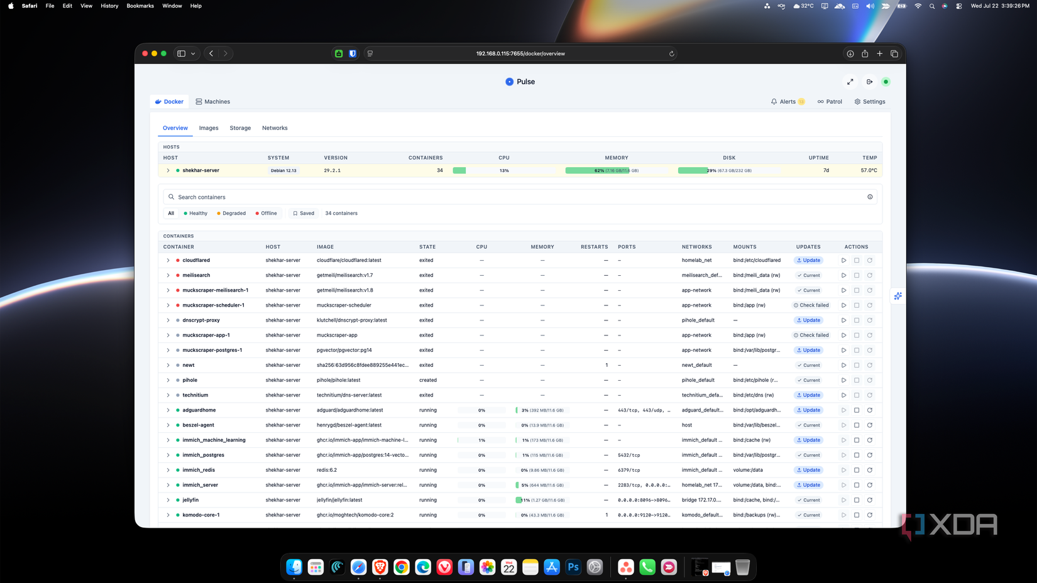Filter containers by Degraded status
The height and width of the screenshot is (583, 1037).
(231, 214)
